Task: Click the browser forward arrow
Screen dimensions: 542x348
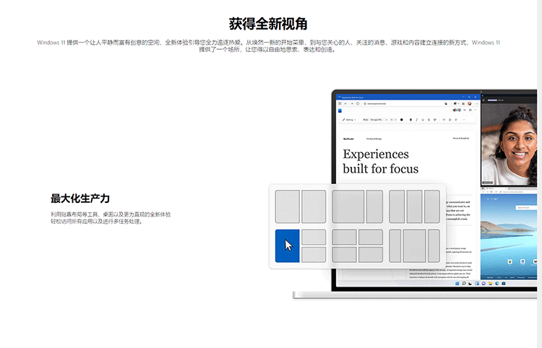Action: tap(352, 103)
